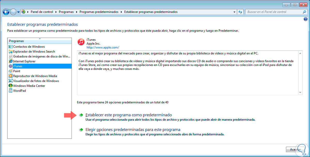Open help with the blue question mark
Screen dimensions: 310x157
[x=306, y=19]
